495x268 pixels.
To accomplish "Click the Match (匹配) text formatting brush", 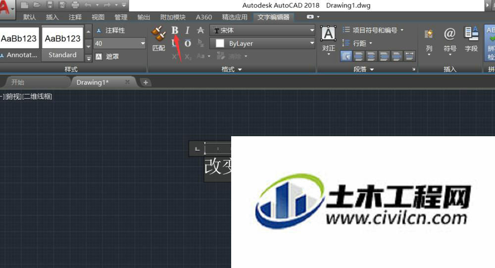I will [159, 39].
